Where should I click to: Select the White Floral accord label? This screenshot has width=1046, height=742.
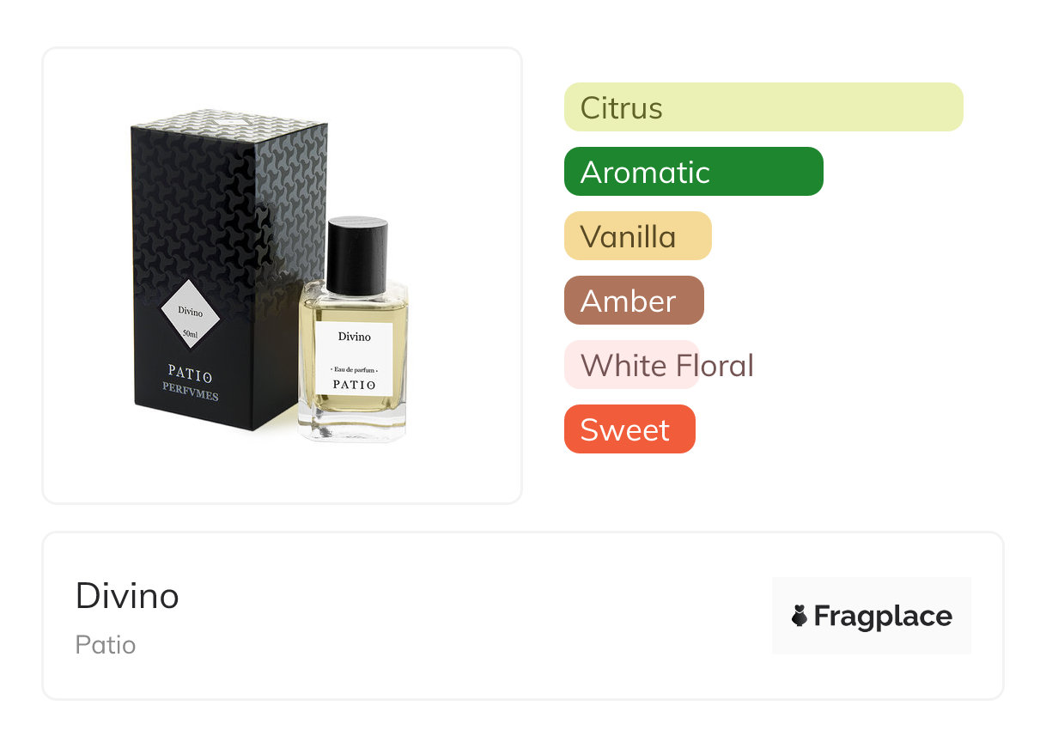[x=666, y=365]
